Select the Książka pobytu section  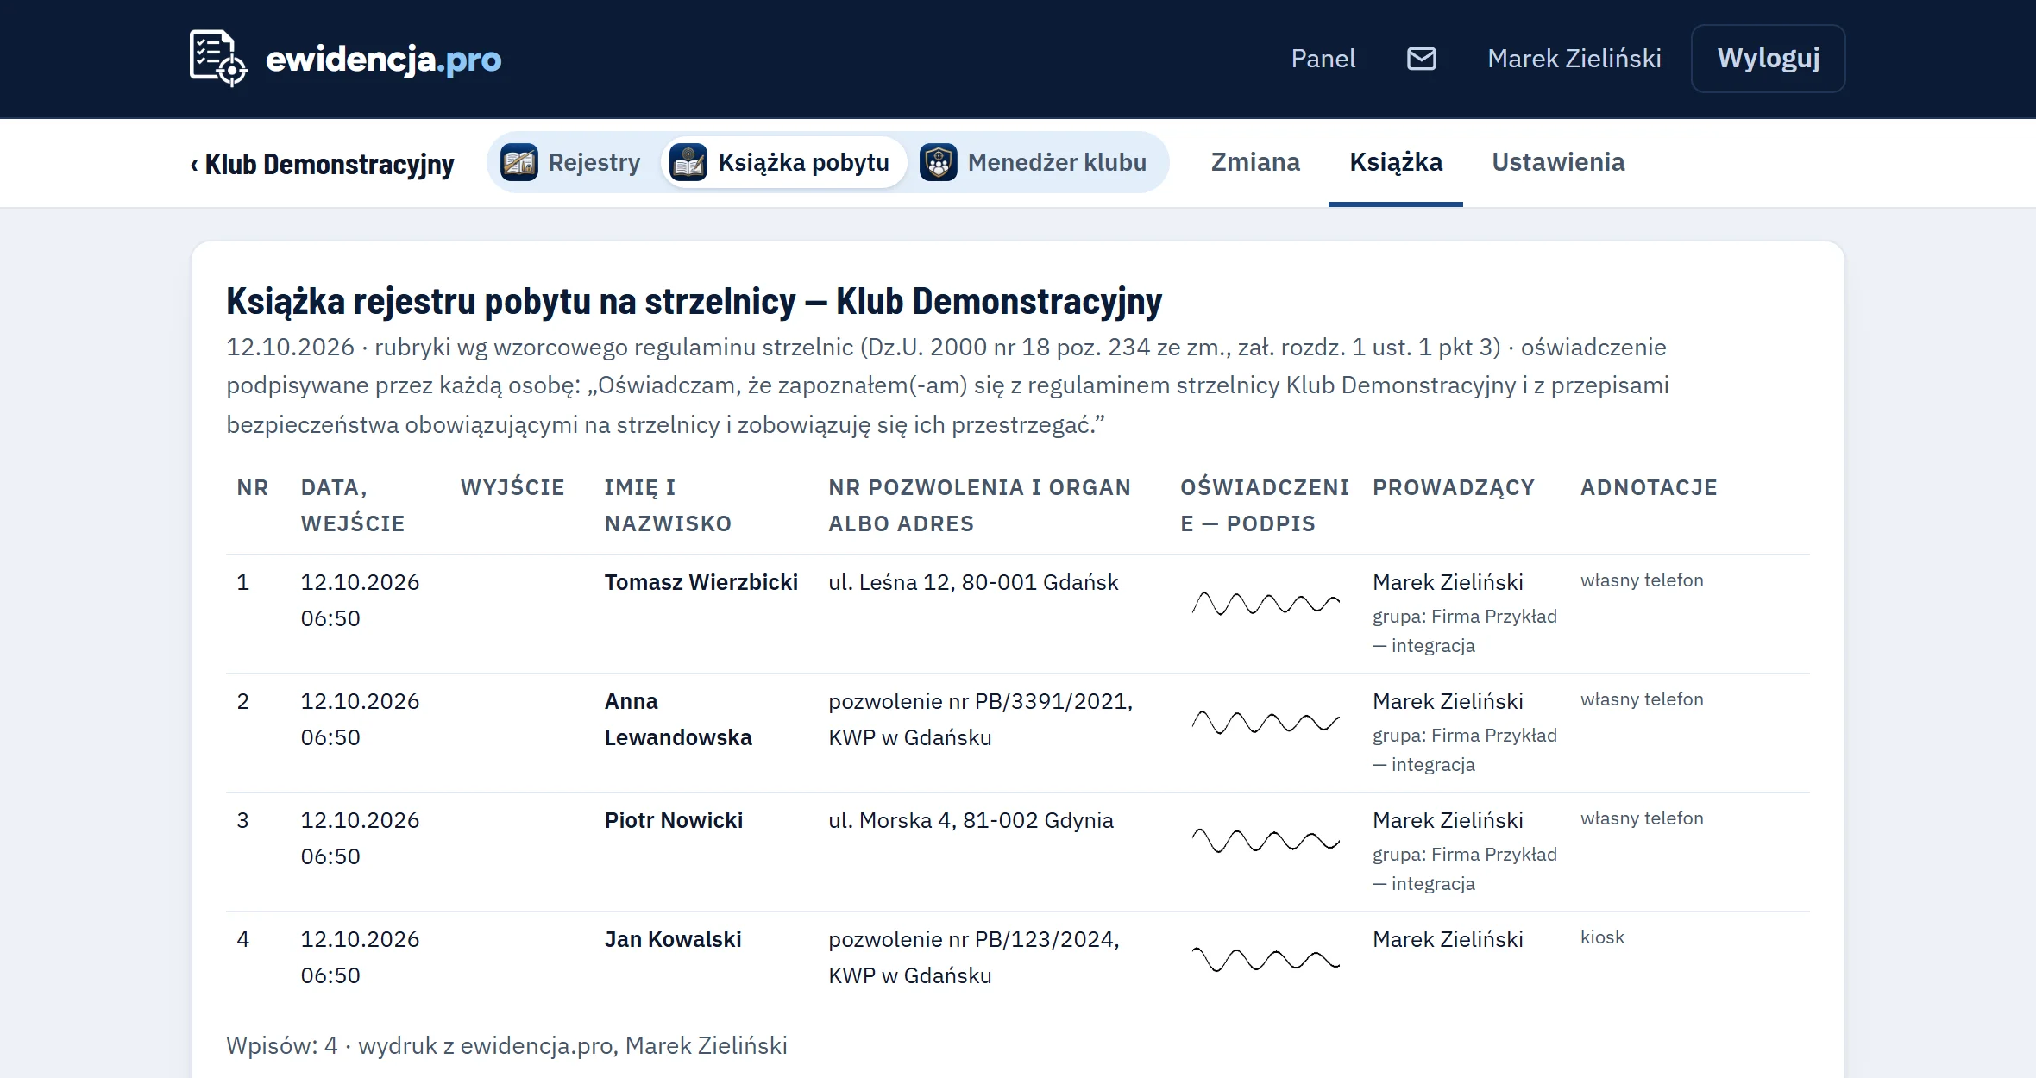(783, 162)
